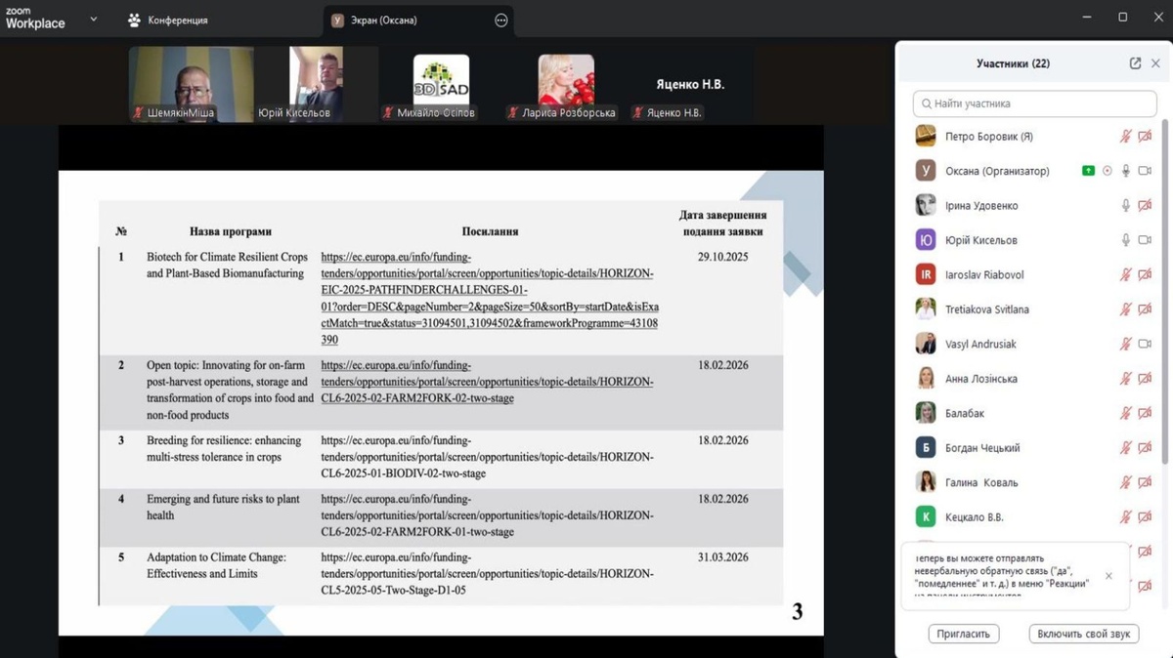Image resolution: width=1173 pixels, height=658 pixels.
Task: Click the paw icon beside Конференция
Action: (x=134, y=20)
